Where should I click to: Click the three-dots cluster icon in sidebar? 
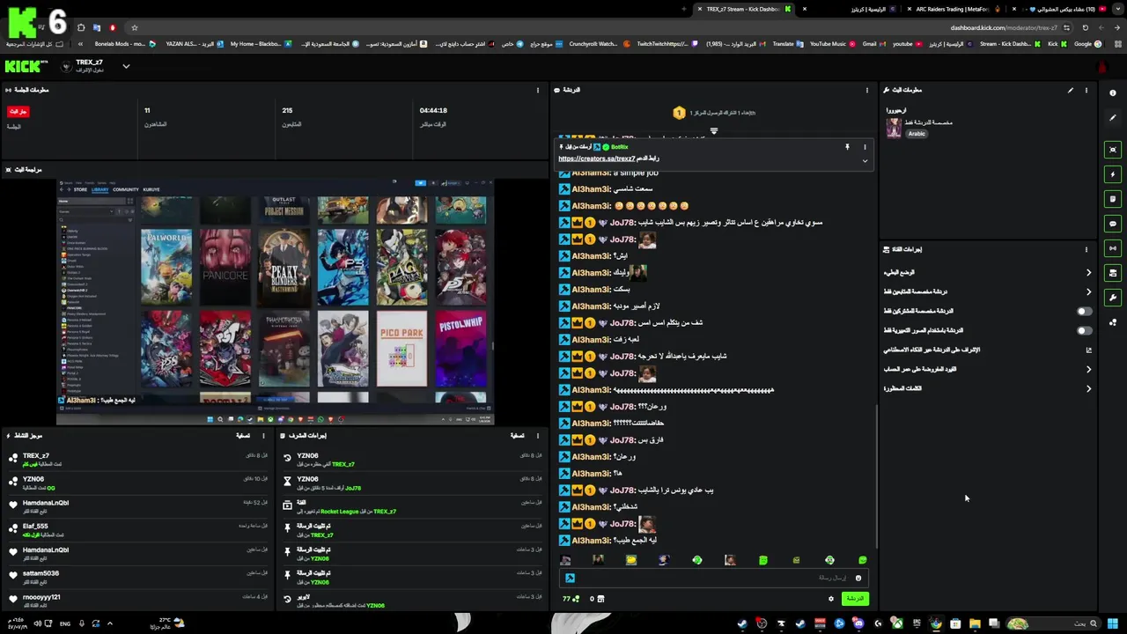click(1113, 322)
